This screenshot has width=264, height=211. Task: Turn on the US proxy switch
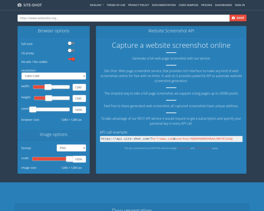(71, 50)
